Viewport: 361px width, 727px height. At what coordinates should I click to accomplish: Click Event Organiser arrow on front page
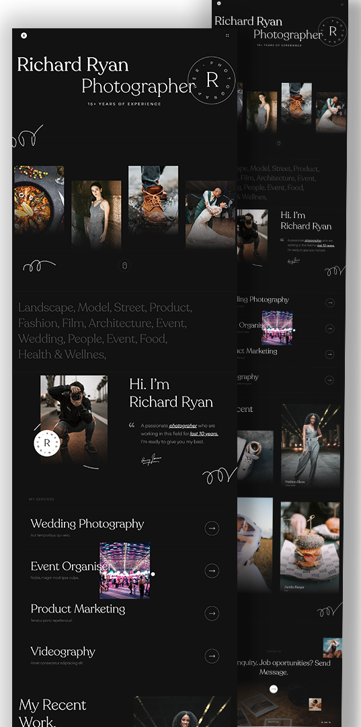tap(212, 571)
